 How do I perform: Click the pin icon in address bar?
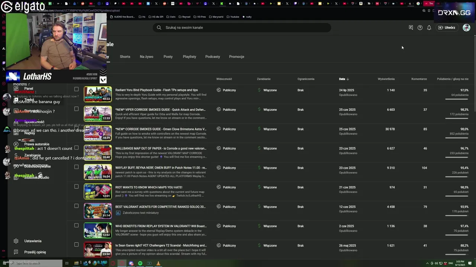pos(429,11)
